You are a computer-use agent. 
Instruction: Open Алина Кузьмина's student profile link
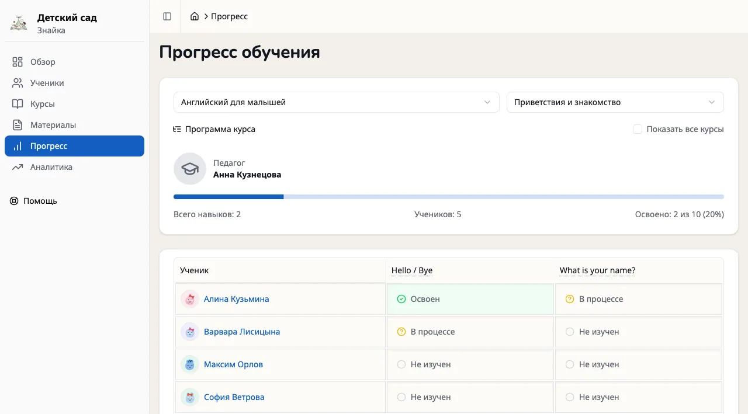tap(237, 299)
